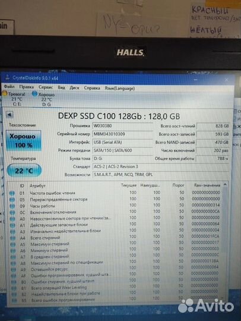Screen dimensions: 241x321
Task: Click the Интерфейс field USB (Serial ATA)
Action: (122, 142)
